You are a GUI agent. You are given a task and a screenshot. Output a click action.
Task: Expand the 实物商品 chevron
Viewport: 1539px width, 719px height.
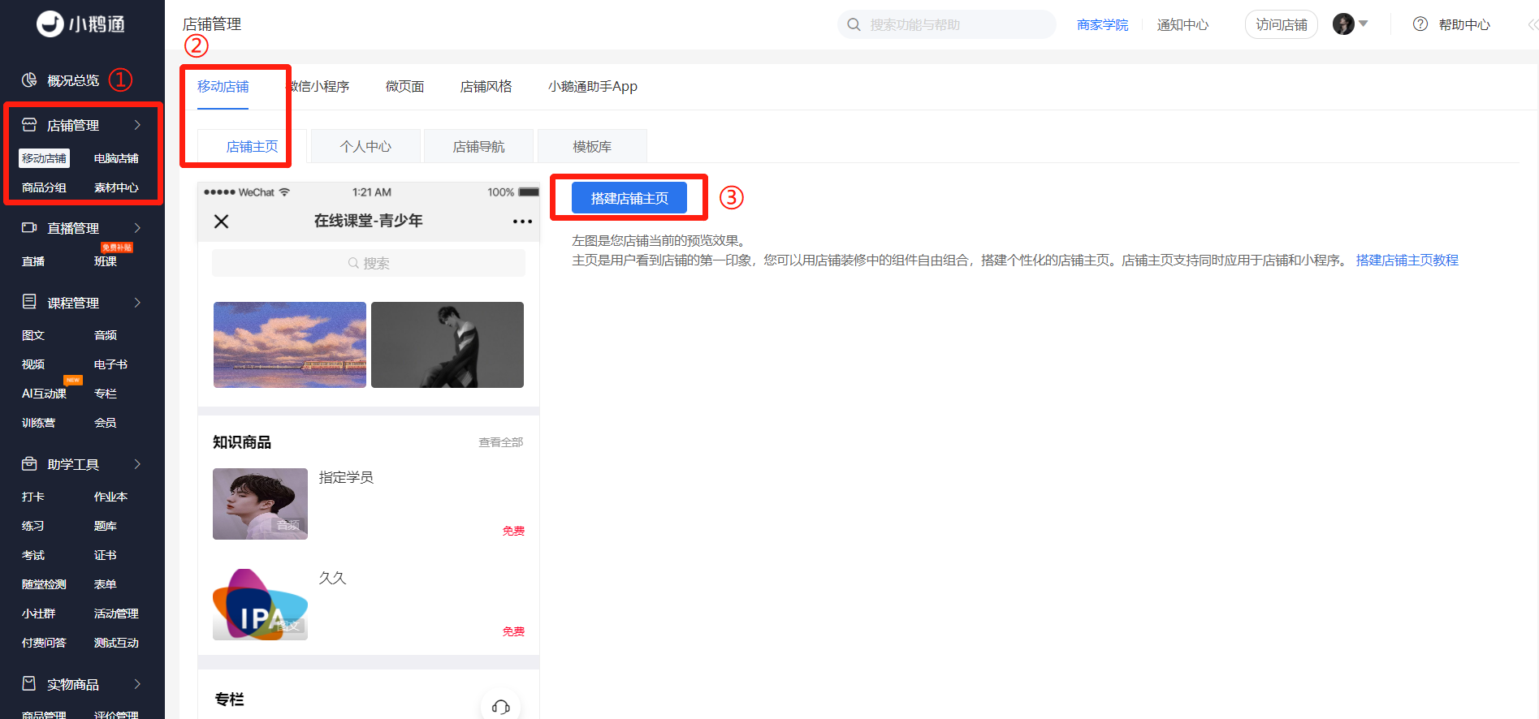[138, 684]
